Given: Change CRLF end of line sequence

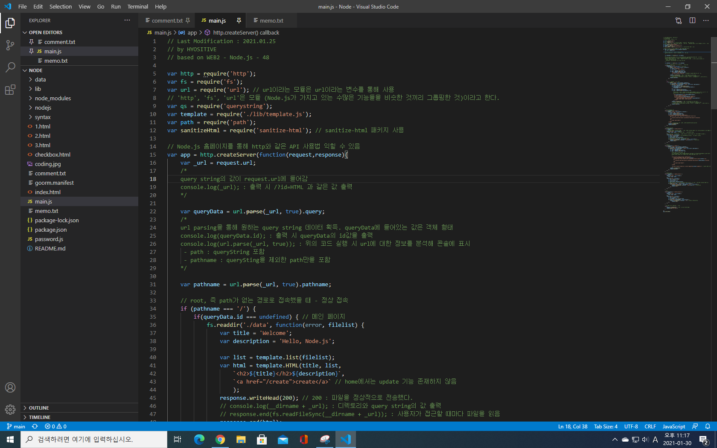Looking at the screenshot, I should 650,426.
